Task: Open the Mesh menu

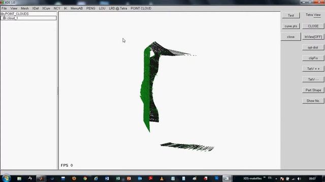Action: click(x=25, y=9)
